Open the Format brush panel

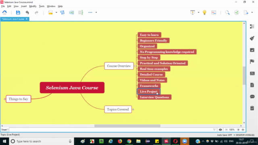[x=252, y=38]
